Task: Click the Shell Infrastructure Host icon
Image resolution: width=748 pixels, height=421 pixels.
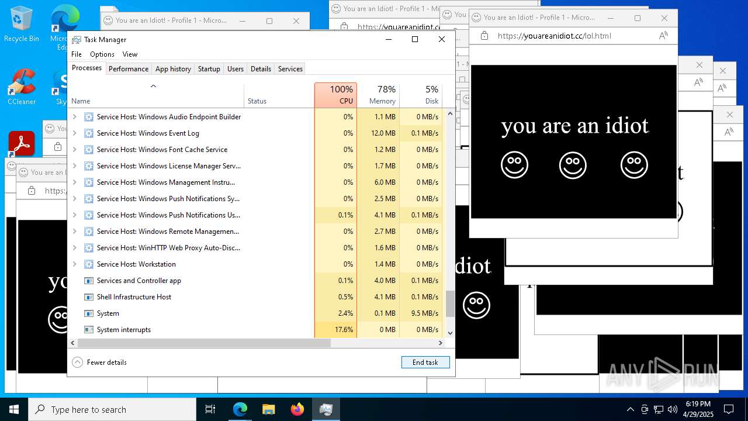Action: pos(89,297)
